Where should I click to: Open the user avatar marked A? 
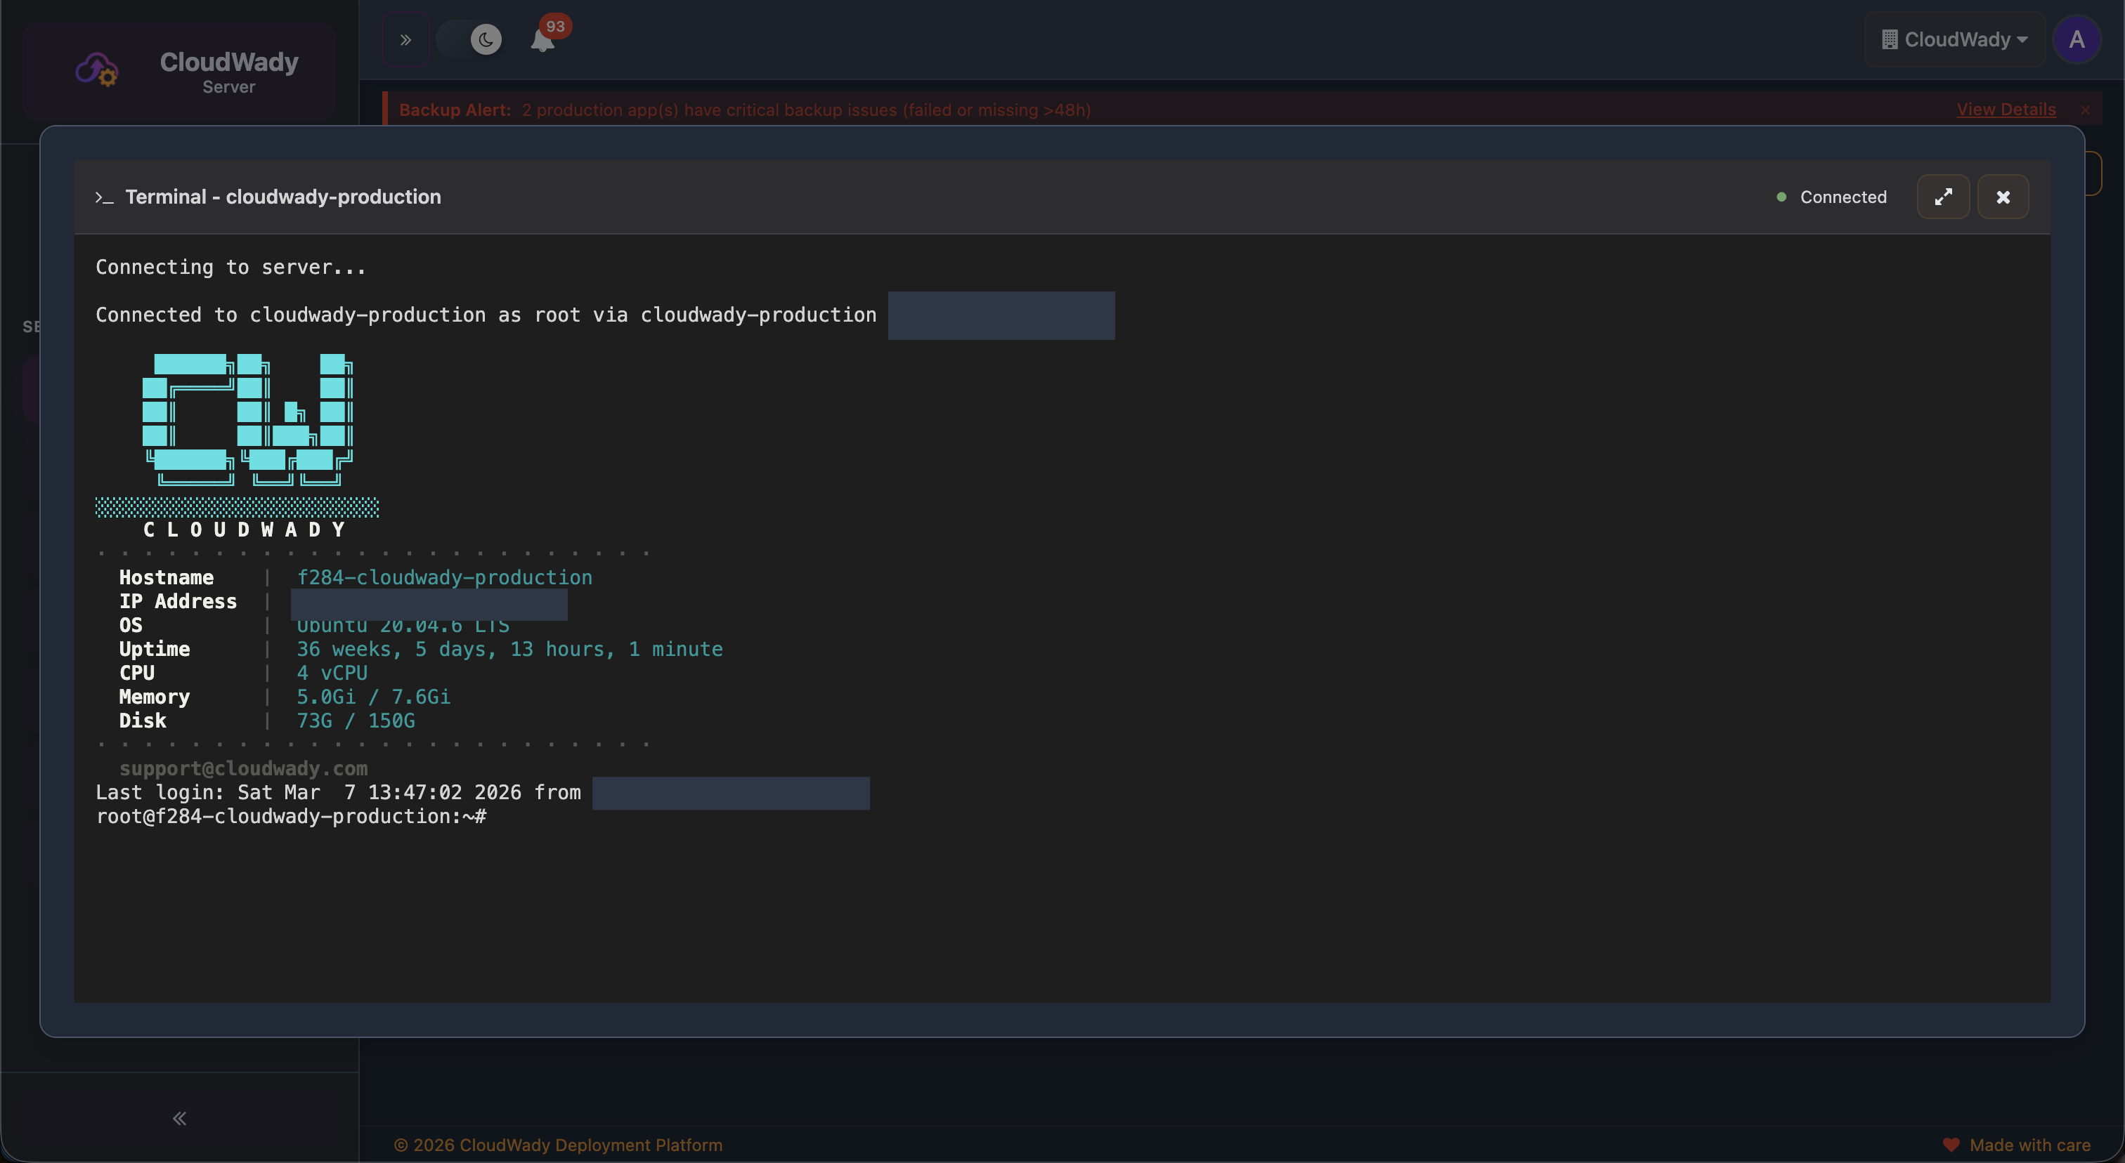coord(2077,39)
